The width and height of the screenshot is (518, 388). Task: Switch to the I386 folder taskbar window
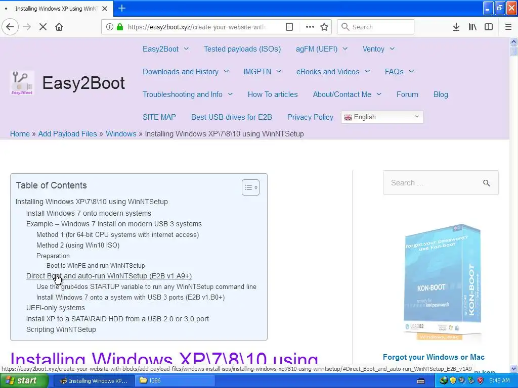[x=175, y=380]
